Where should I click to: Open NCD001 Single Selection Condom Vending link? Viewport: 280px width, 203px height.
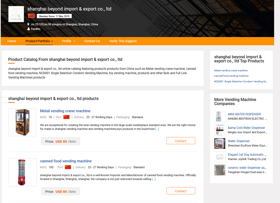click(241, 81)
